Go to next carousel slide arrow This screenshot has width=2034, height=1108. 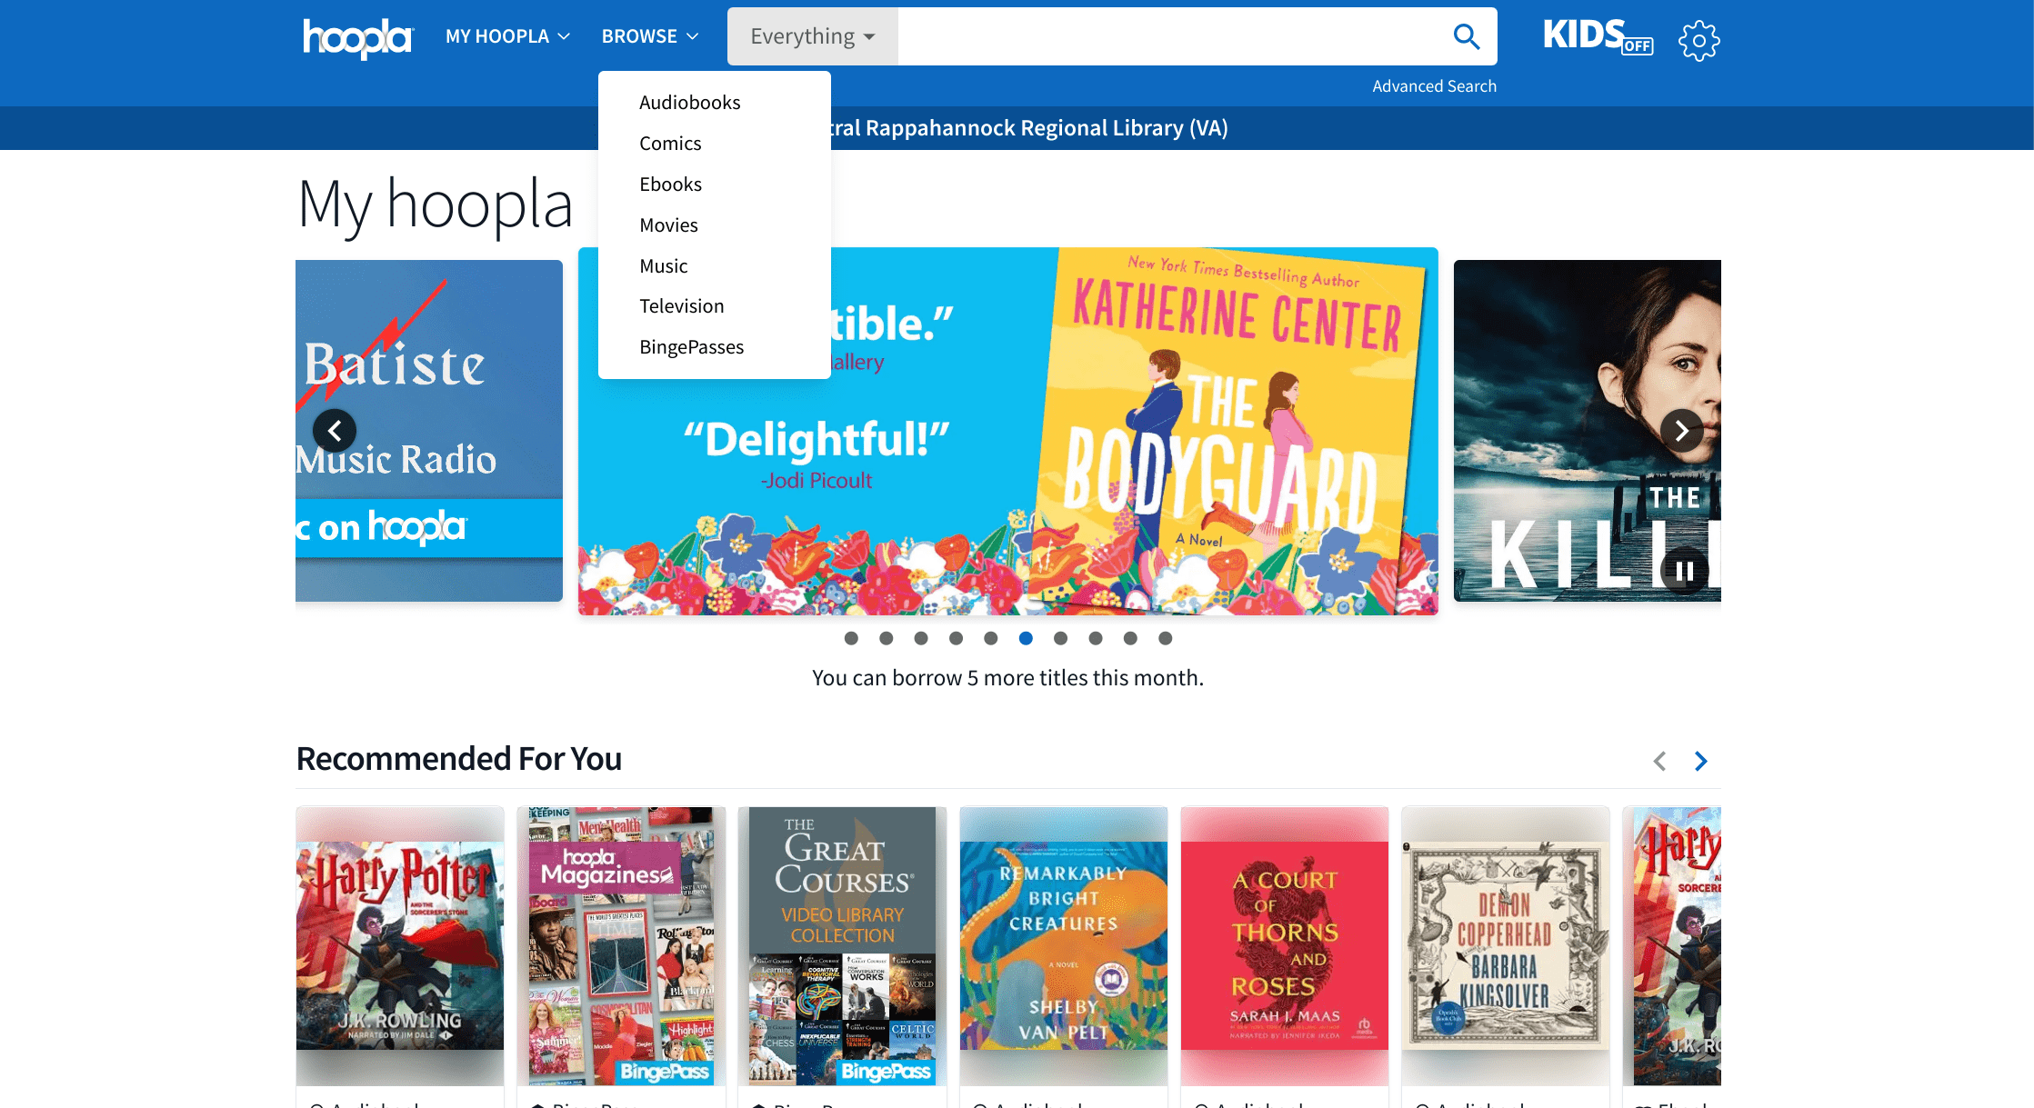pos(1681,431)
